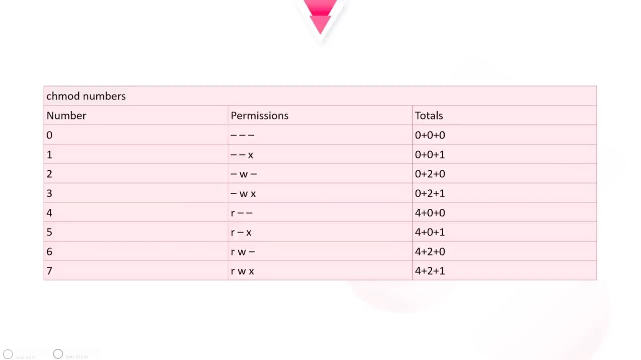This screenshot has width=641, height=360.
Task: Click the 'r w –' permissions cell
Action: click(x=243, y=252)
